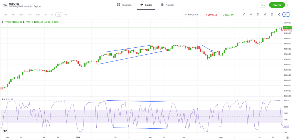This screenshot has width=292, height=140.
Task: Switch to the Noticias tab
Action: (168, 5)
